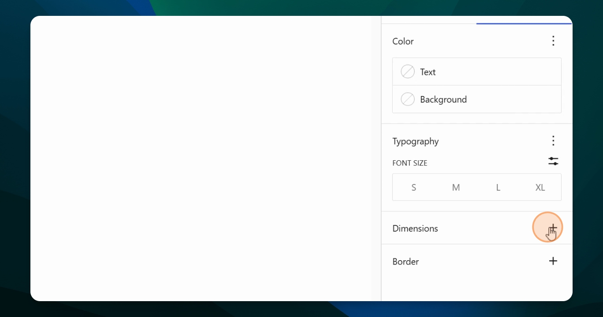Click Border plus icon
Image resolution: width=603 pixels, height=317 pixels.
pos(553,261)
